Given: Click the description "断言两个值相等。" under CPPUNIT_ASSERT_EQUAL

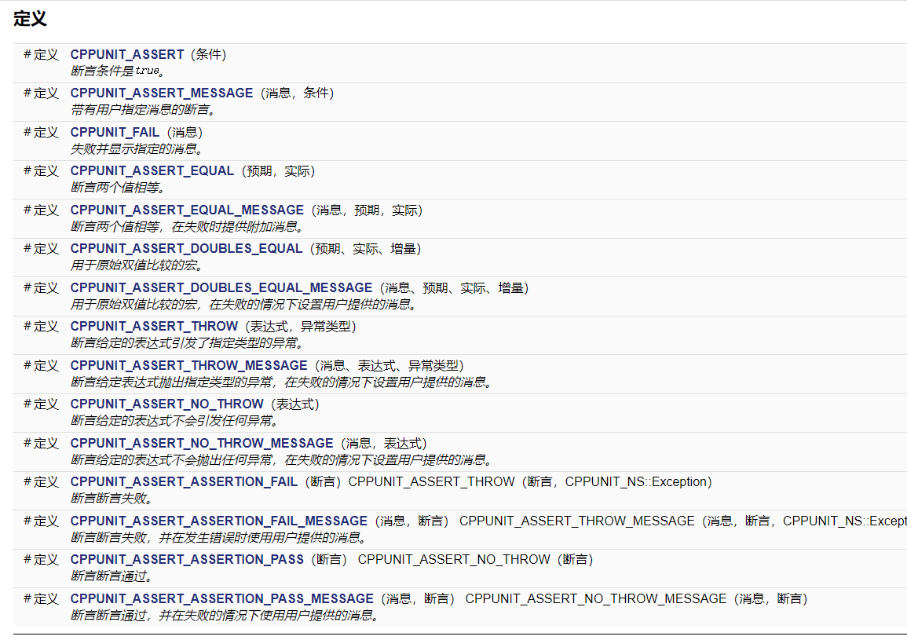Looking at the screenshot, I should coord(118,188).
